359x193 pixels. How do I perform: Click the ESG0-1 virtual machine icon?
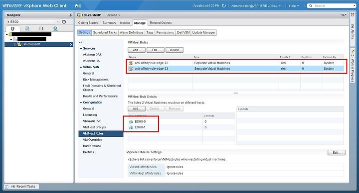coord(131,127)
